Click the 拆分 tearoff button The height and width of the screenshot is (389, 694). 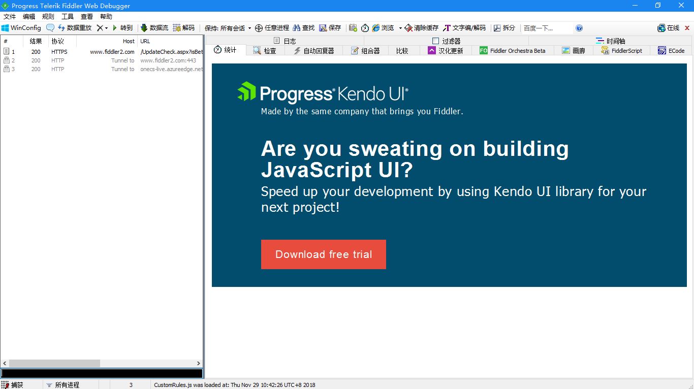[x=504, y=28]
